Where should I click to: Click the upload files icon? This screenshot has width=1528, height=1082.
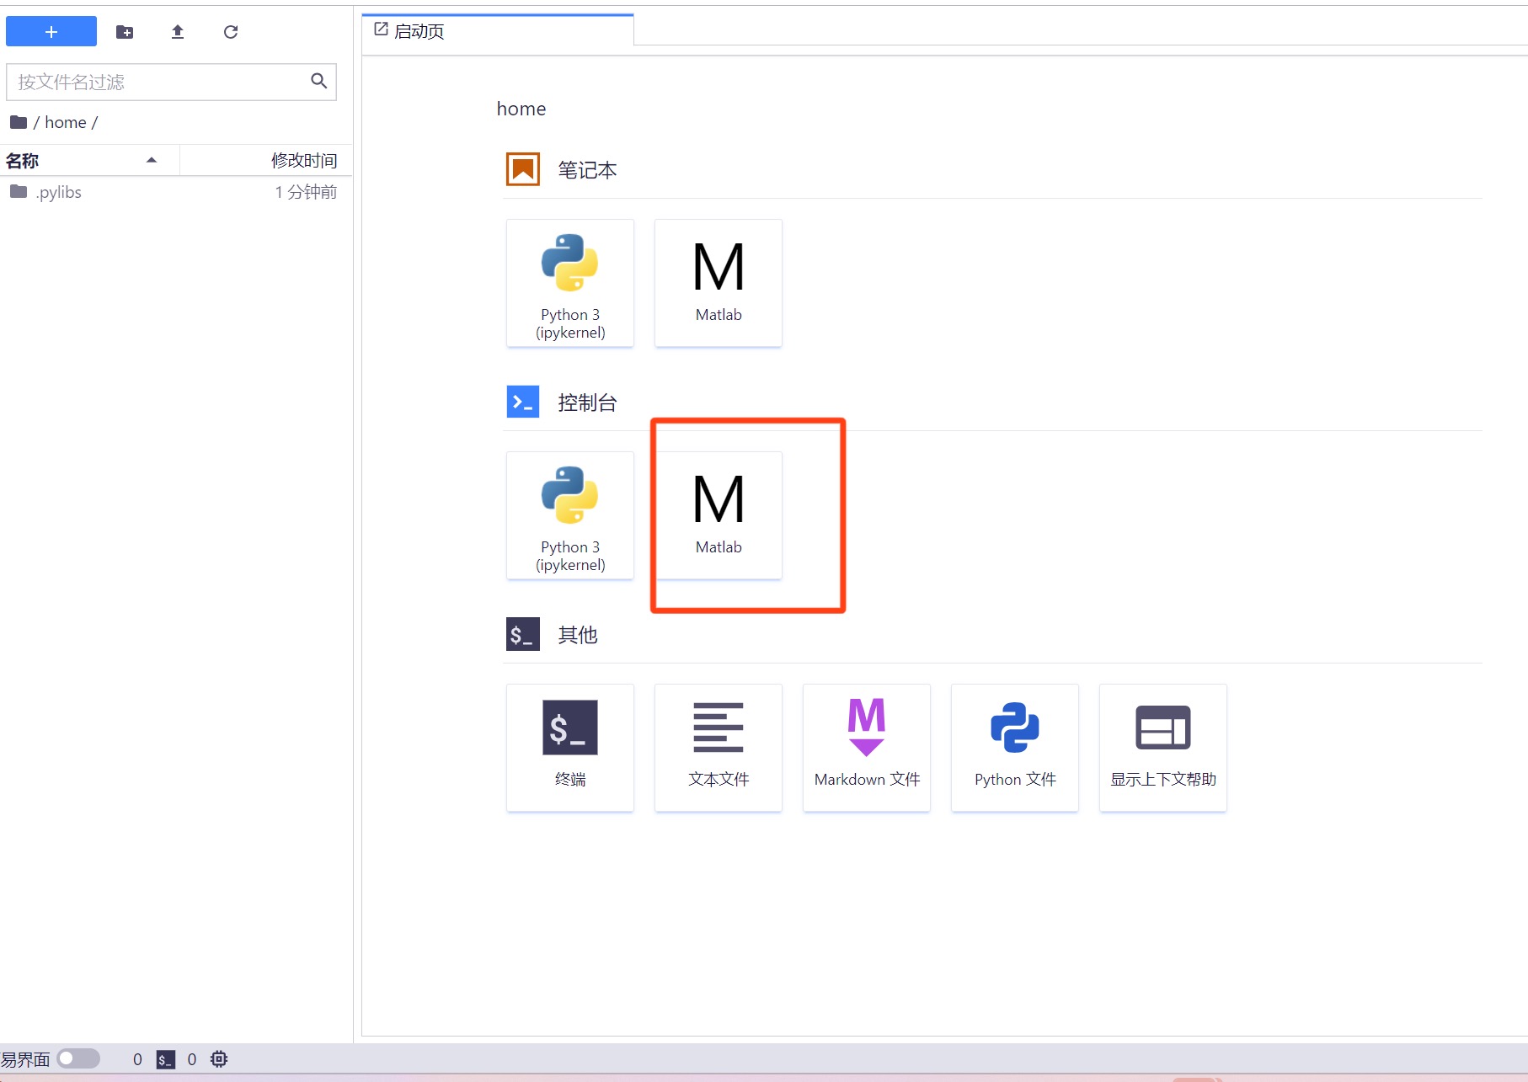[x=178, y=32]
